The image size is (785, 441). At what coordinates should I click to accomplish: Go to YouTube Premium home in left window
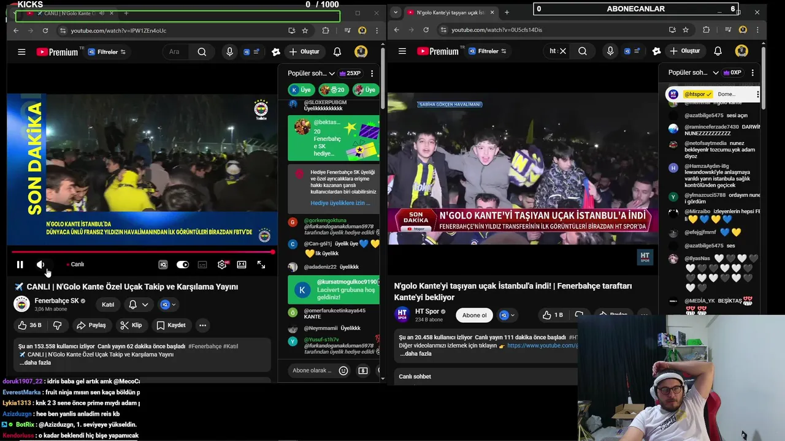tap(57, 52)
